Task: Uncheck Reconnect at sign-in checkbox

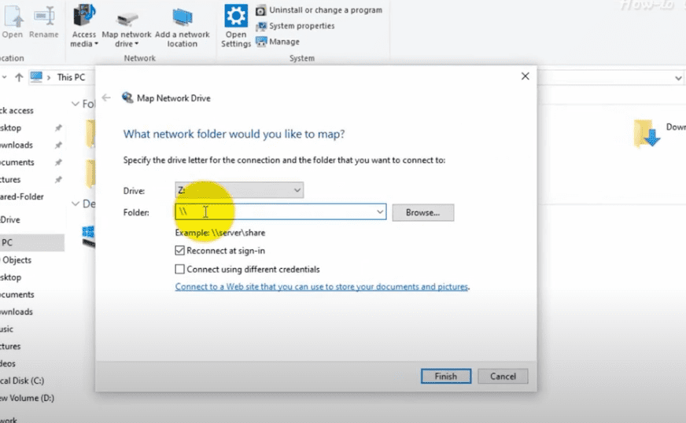Action: tap(180, 251)
